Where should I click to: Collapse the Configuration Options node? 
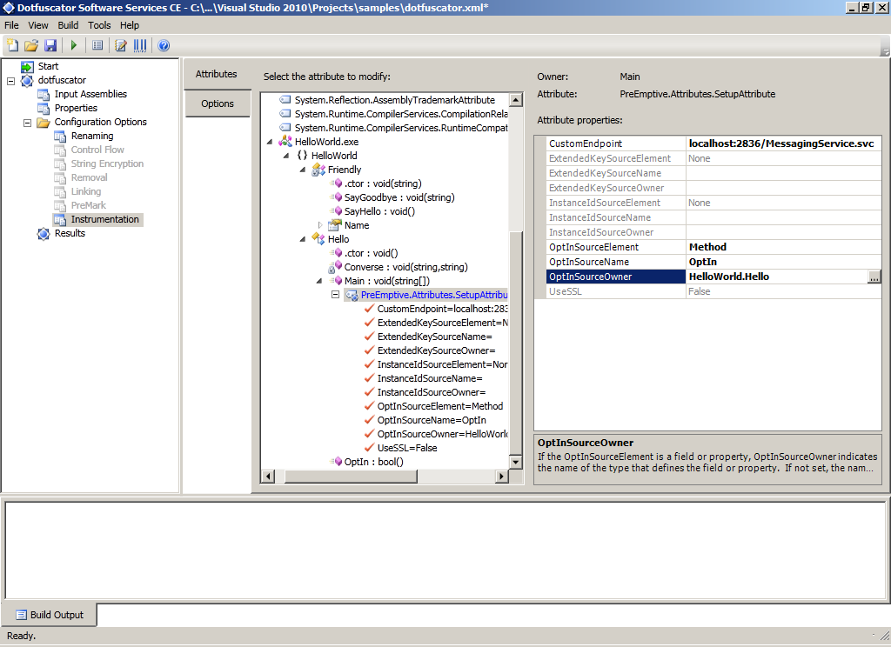click(27, 123)
